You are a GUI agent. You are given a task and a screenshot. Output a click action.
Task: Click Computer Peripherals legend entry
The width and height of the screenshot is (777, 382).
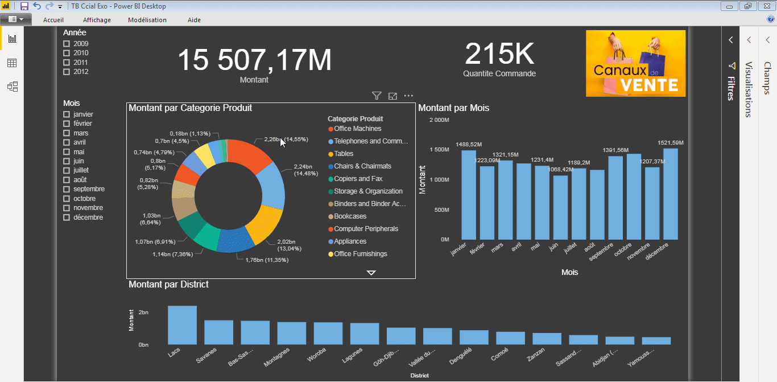pyautogui.click(x=363, y=229)
